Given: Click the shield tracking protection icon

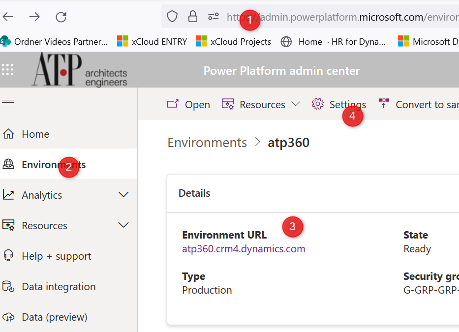Looking at the screenshot, I should (x=172, y=16).
